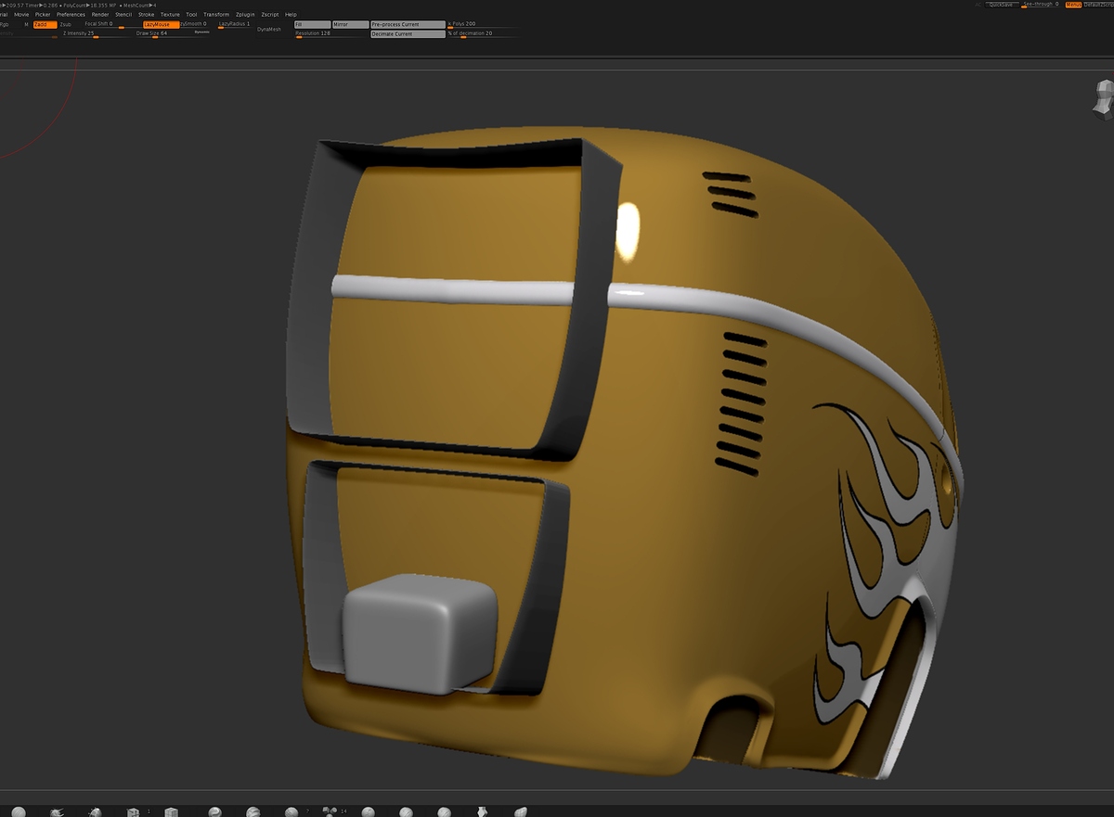Open the Zplugin menu
The width and height of the screenshot is (1114, 817).
click(x=245, y=15)
